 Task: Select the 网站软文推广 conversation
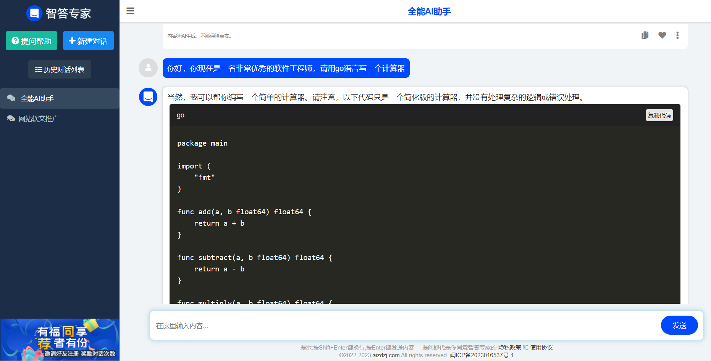coord(60,119)
